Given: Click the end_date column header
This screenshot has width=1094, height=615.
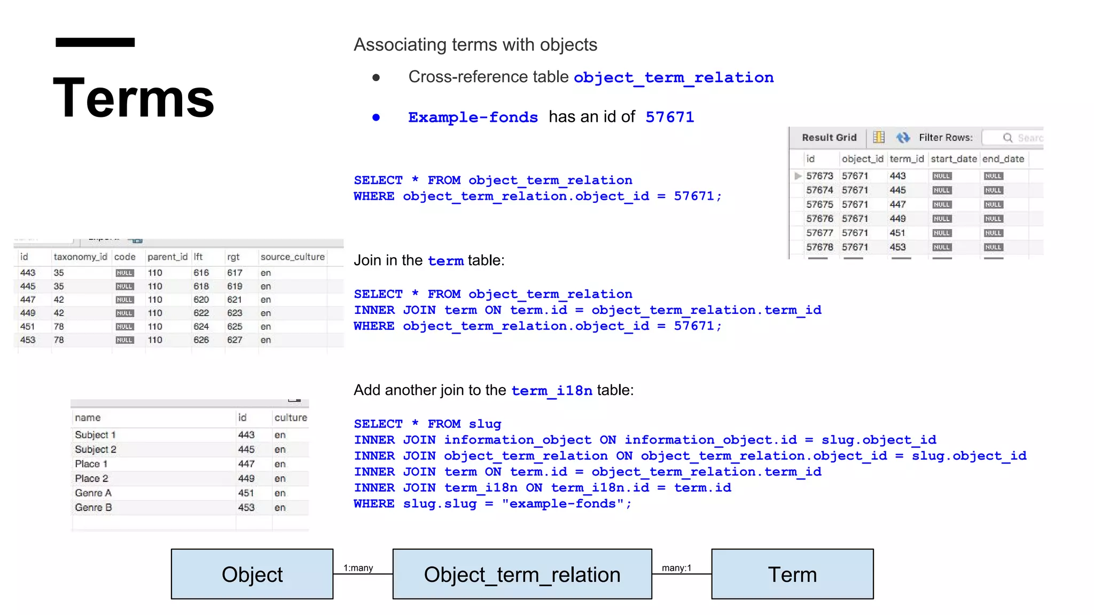Looking at the screenshot, I should (x=1003, y=159).
